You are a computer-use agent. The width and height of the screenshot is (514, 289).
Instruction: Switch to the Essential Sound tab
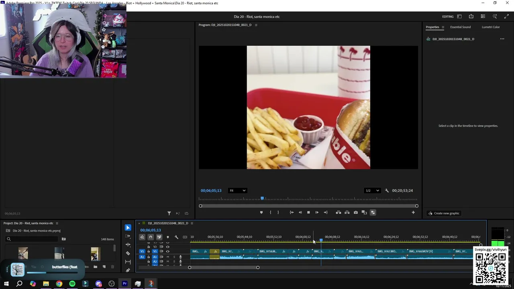[x=460, y=27]
